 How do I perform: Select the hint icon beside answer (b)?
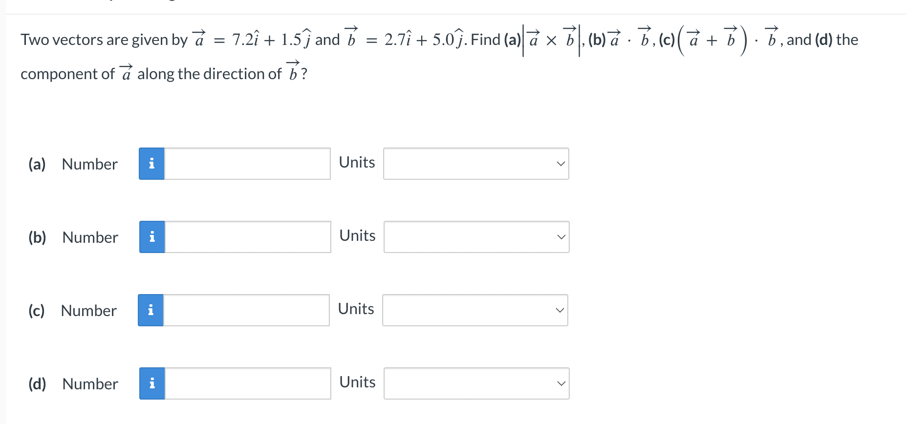(x=151, y=237)
